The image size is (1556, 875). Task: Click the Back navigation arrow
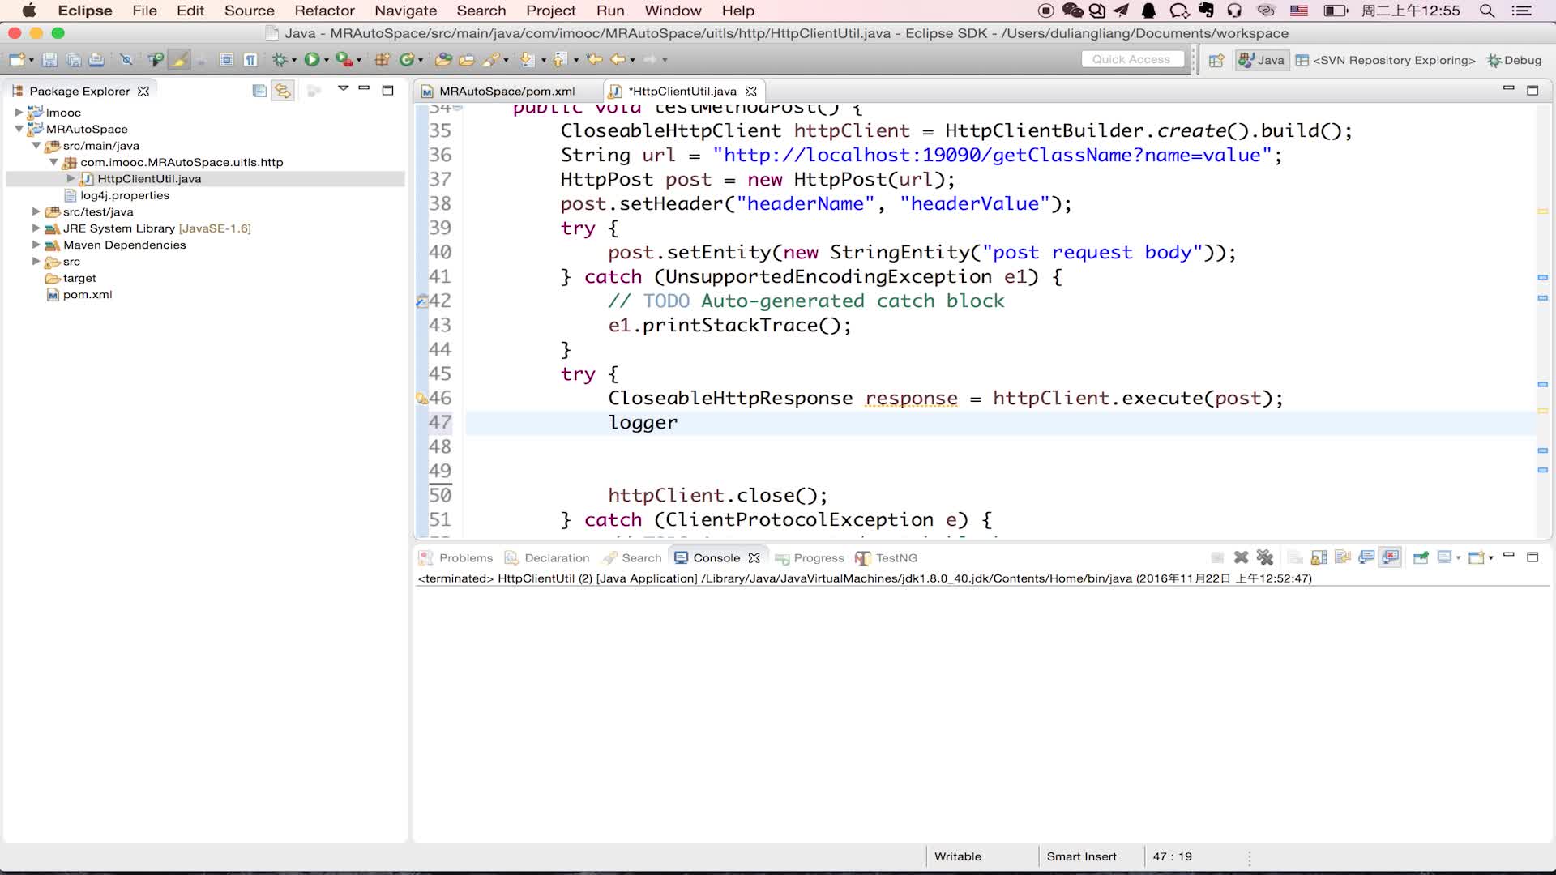coord(618,60)
